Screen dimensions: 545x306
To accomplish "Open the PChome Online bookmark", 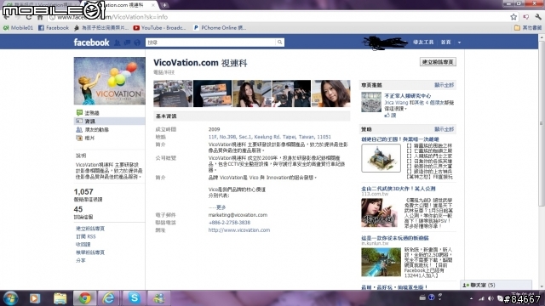I will pyautogui.click(x=220, y=28).
